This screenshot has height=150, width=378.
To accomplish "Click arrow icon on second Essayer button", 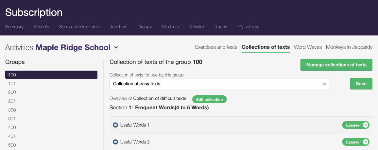I will 366,142.
